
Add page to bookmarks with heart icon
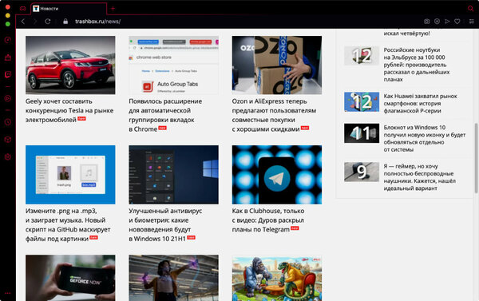click(x=457, y=22)
